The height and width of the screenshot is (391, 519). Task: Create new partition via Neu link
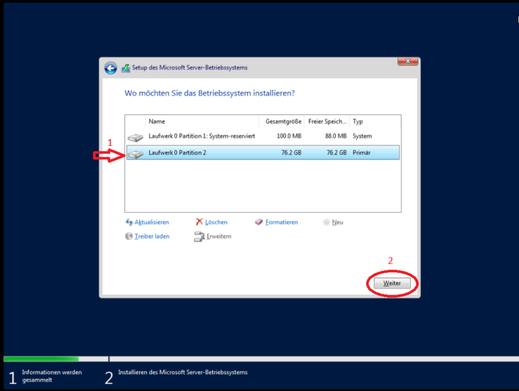point(338,222)
